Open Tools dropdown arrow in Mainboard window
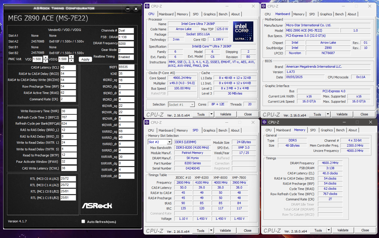Viewport: 379px width, 238px height. click(x=328, y=114)
